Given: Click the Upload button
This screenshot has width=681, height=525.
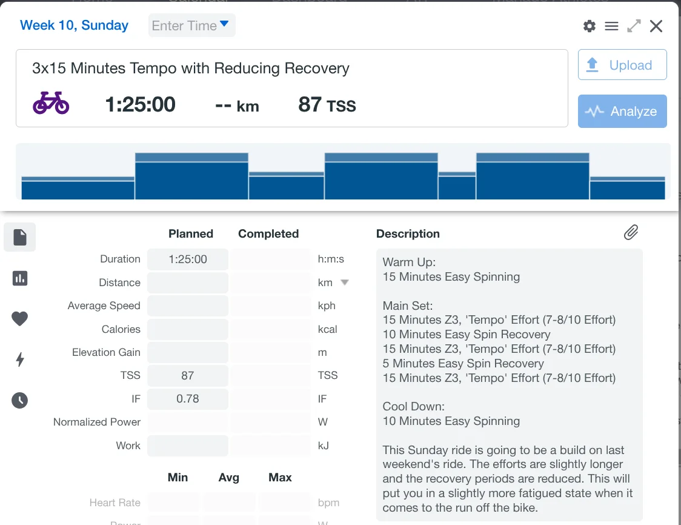Looking at the screenshot, I should pyautogui.click(x=622, y=65).
